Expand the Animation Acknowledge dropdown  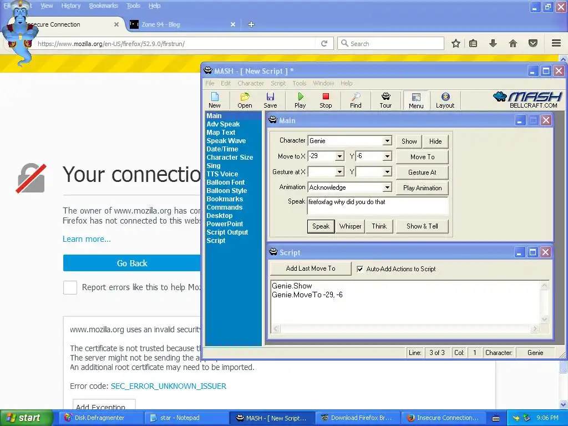[x=387, y=187]
